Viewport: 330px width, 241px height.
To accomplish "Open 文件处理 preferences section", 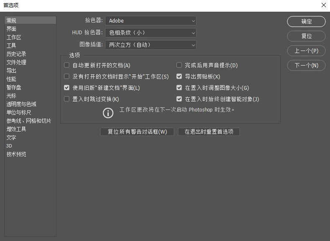I will click(30, 62).
